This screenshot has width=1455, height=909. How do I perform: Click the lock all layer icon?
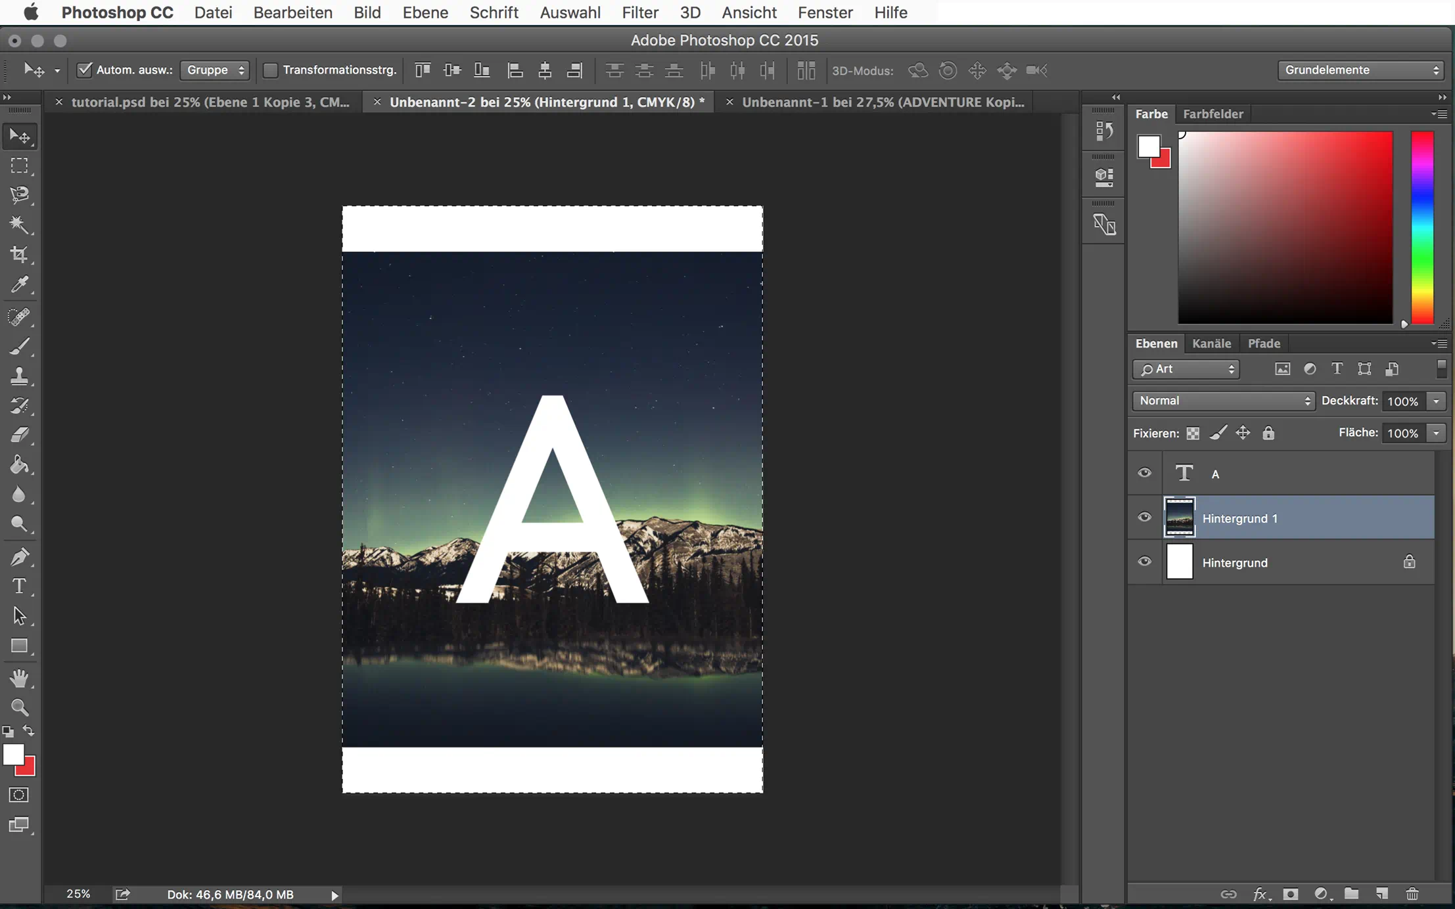point(1268,433)
